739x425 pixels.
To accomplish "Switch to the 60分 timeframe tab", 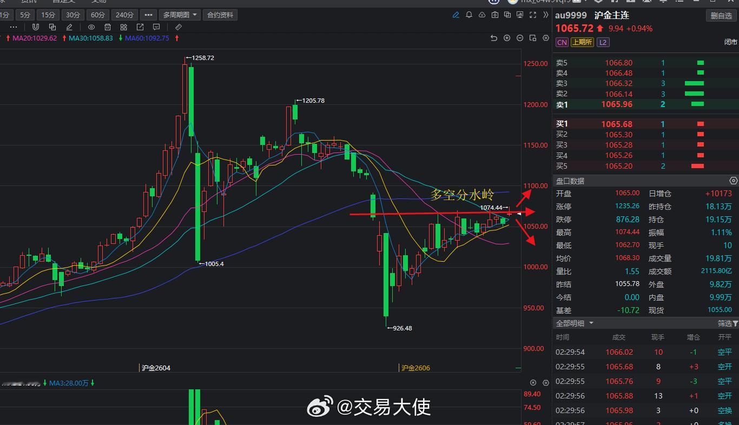I will point(97,15).
